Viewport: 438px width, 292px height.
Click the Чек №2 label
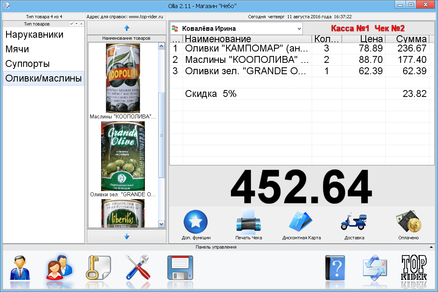point(389,28)
